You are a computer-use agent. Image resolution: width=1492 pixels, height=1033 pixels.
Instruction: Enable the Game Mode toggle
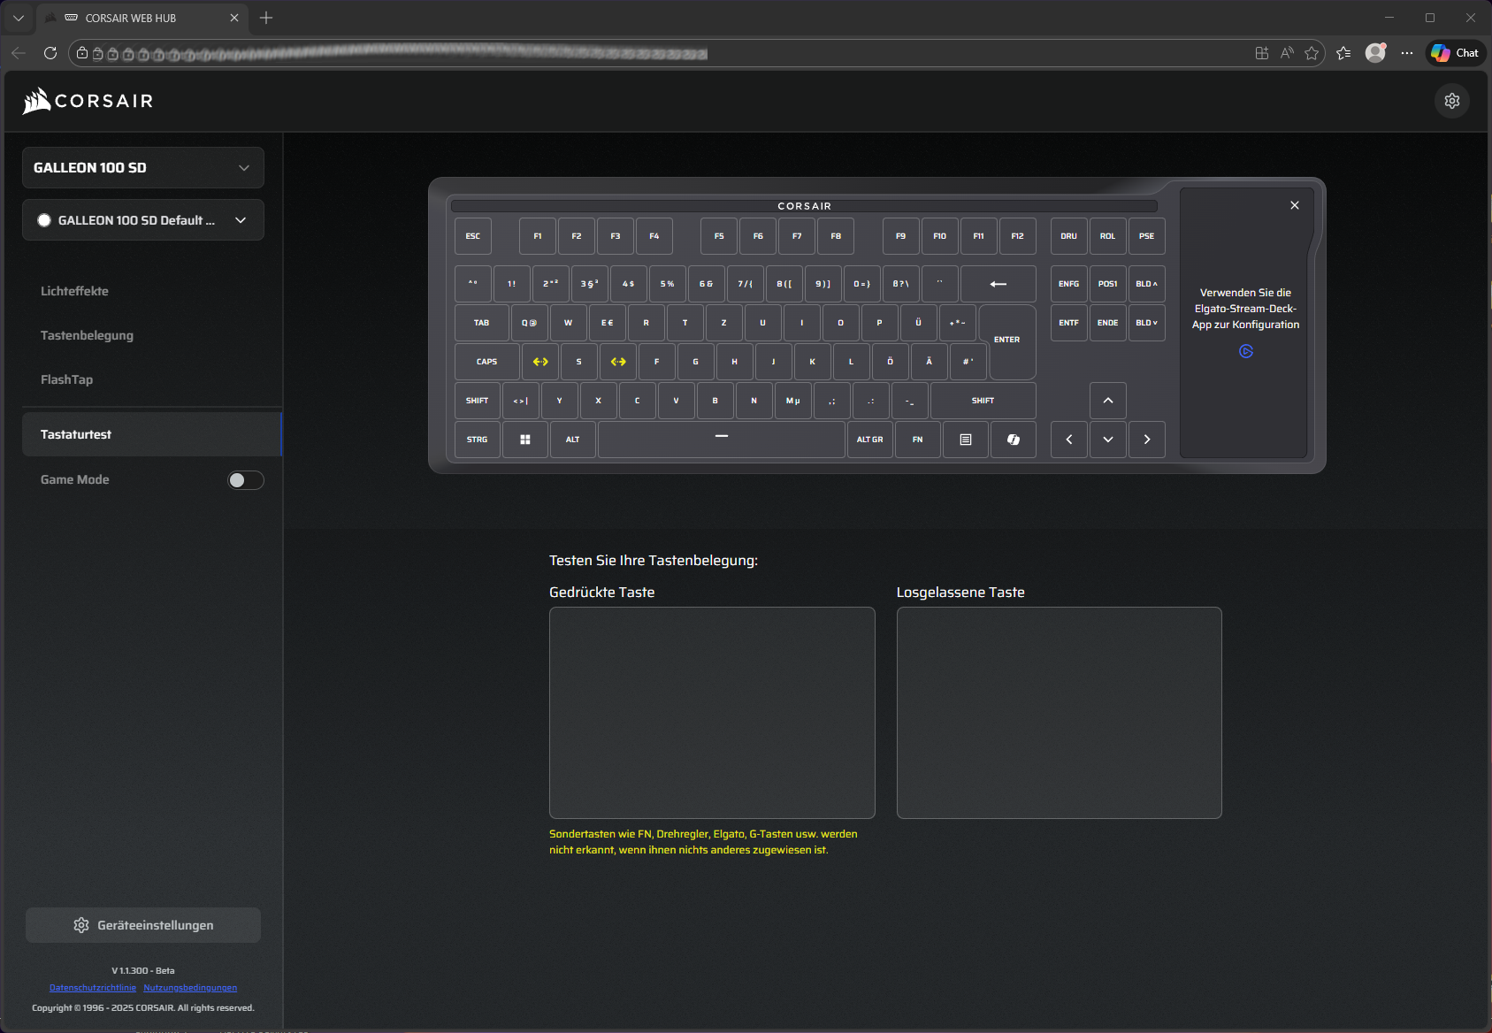click(245, 480)
